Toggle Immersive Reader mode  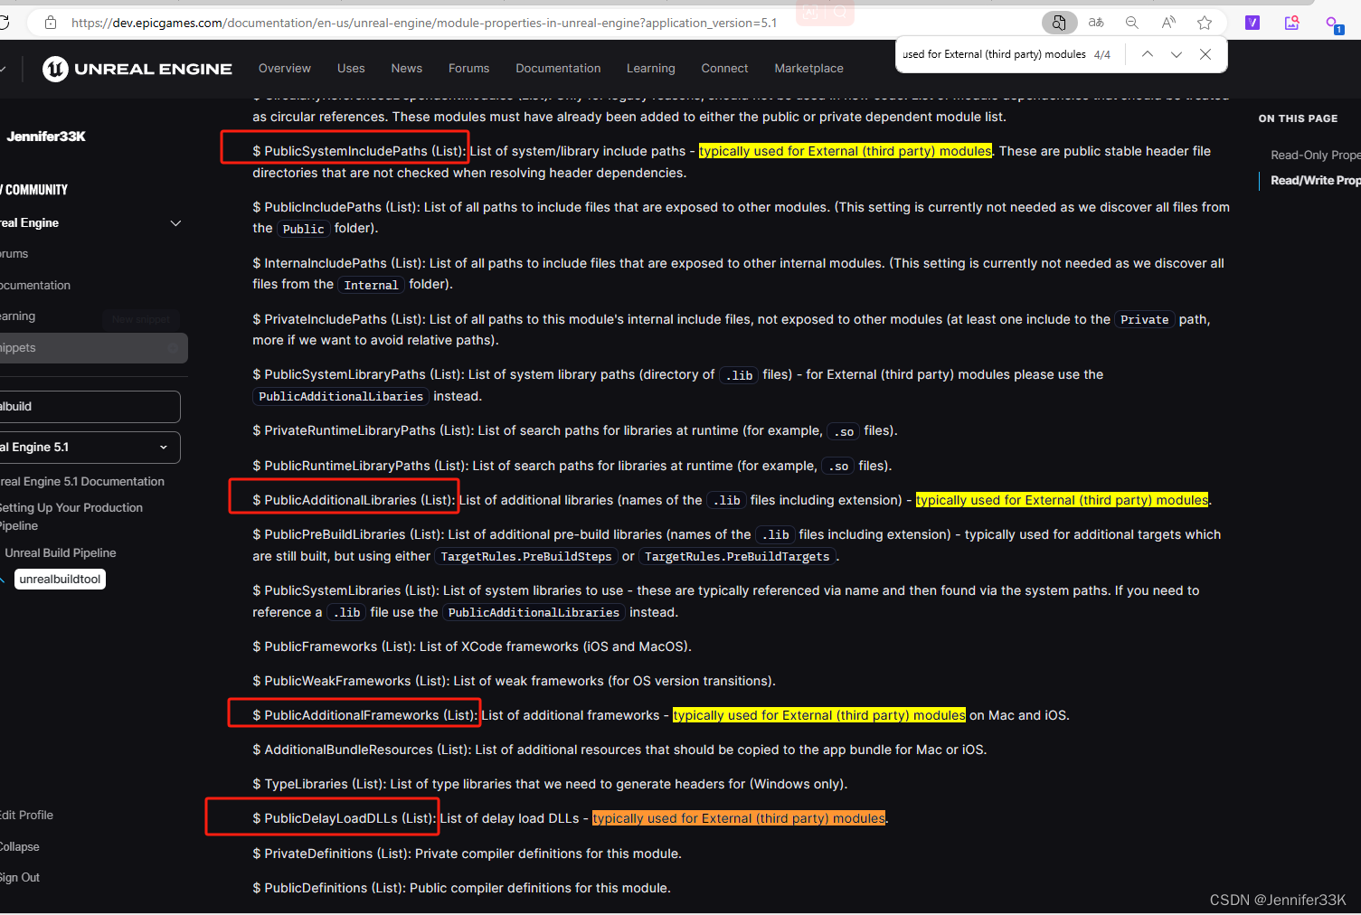point(1059,23)
